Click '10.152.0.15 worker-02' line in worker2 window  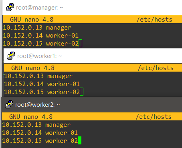pyautogui.click(x=40, y=141)
